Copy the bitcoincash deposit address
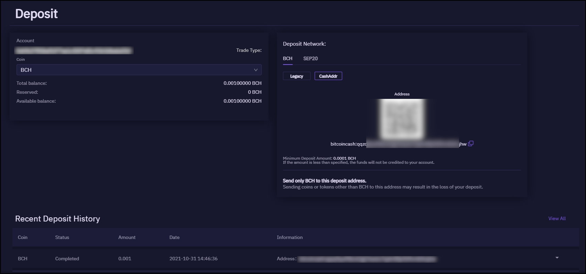 (x=471, y=144)
